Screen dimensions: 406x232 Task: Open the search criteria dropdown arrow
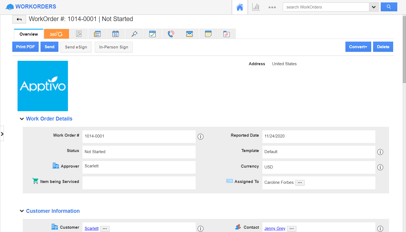point(374,7)
